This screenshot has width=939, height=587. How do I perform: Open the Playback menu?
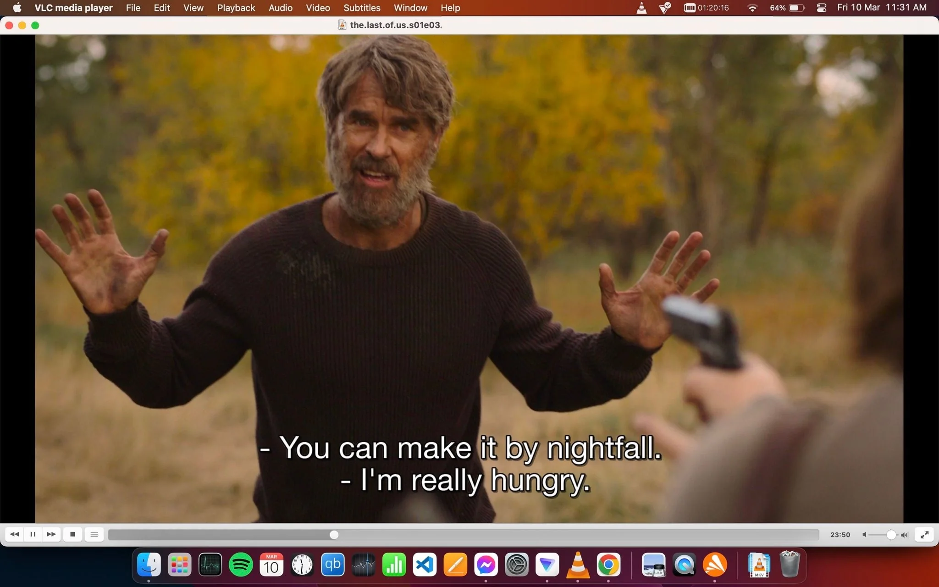236,8
